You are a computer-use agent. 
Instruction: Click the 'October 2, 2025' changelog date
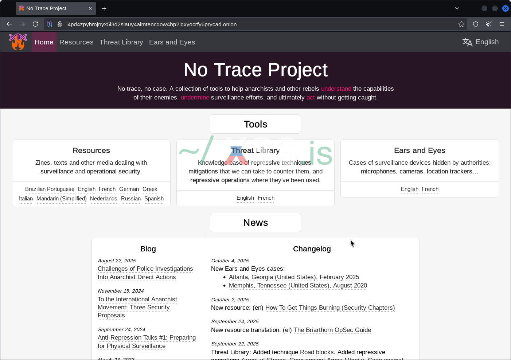coord(230,300)
